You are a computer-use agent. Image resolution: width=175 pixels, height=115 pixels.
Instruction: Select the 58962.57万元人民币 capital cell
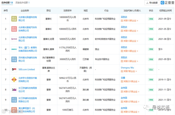68,80
